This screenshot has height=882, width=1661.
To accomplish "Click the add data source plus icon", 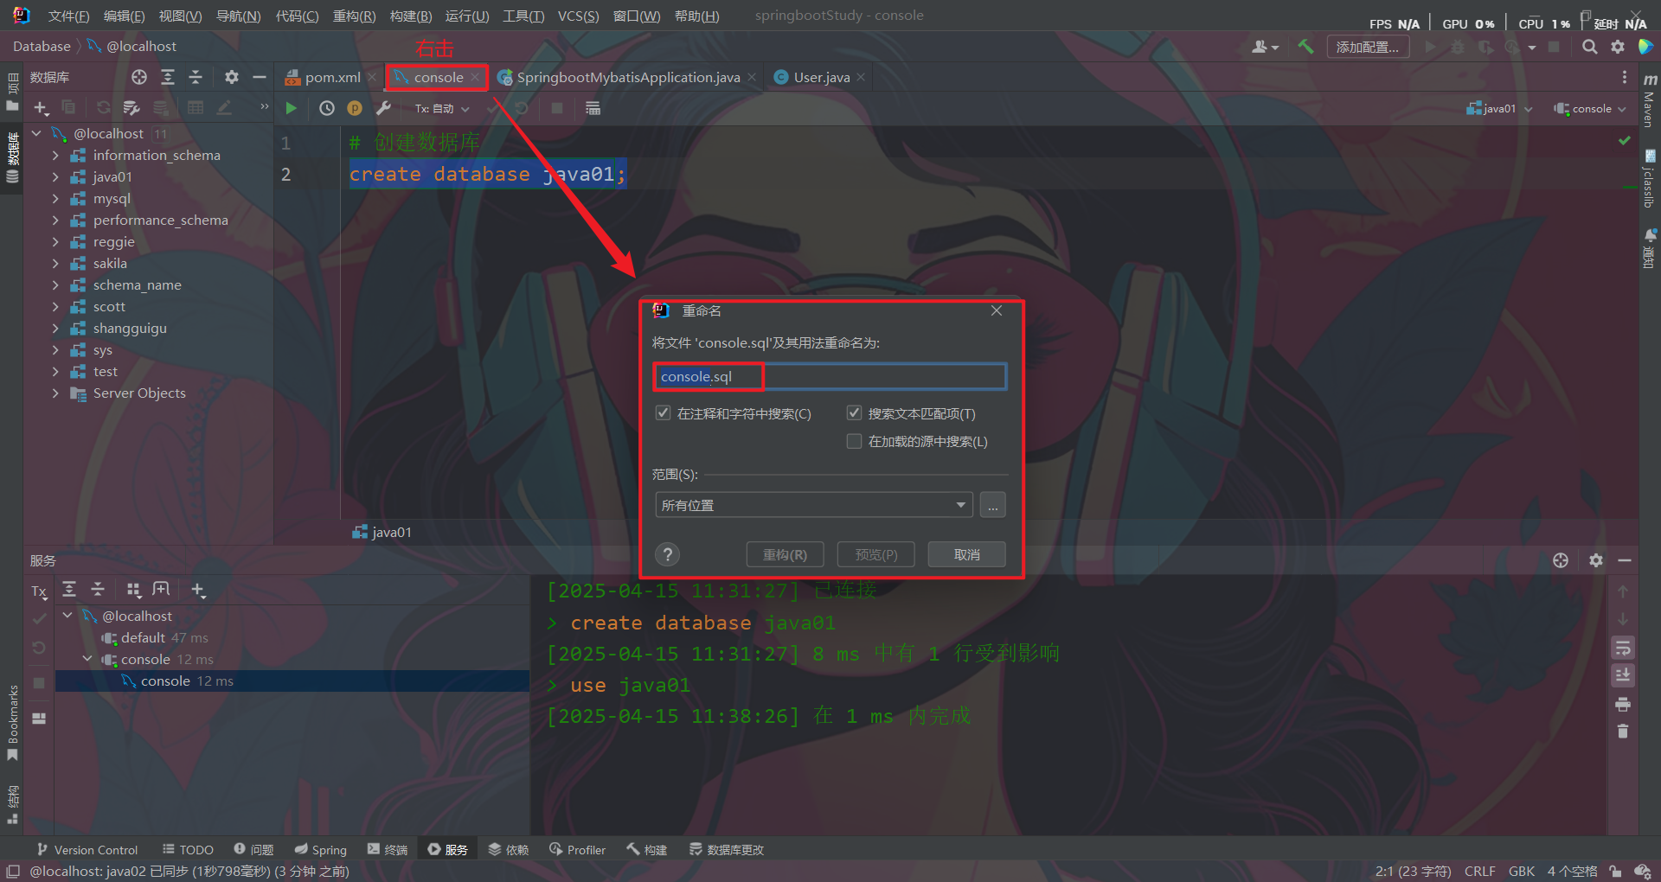I will tap(41, 108).
